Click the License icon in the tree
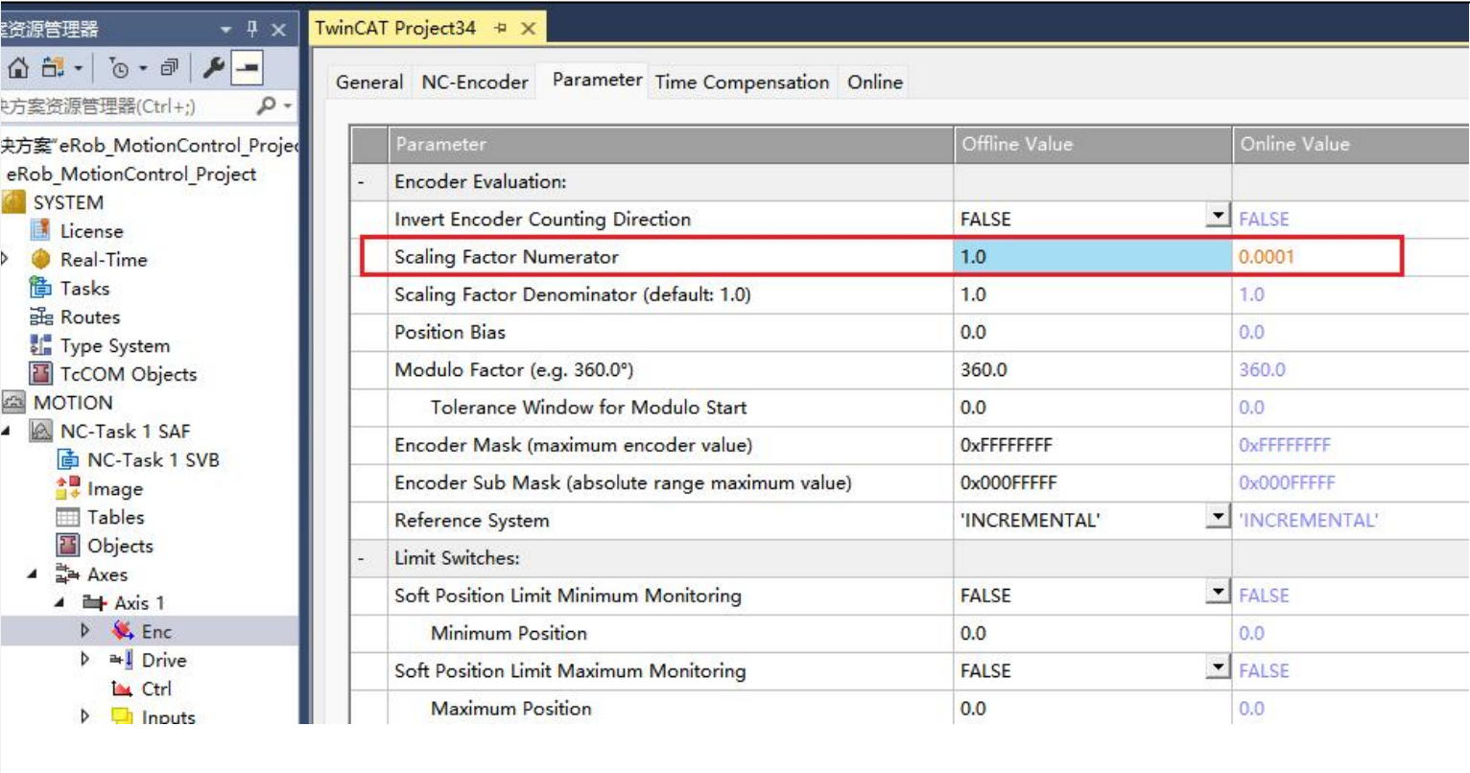This screenshot has height=773, width=1470. (x=40, y=230)
